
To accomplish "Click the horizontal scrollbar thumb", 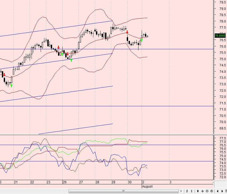I will pos(124,191).
